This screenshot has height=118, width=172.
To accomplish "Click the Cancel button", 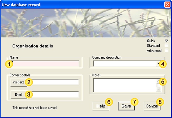I will coord(152,106).
